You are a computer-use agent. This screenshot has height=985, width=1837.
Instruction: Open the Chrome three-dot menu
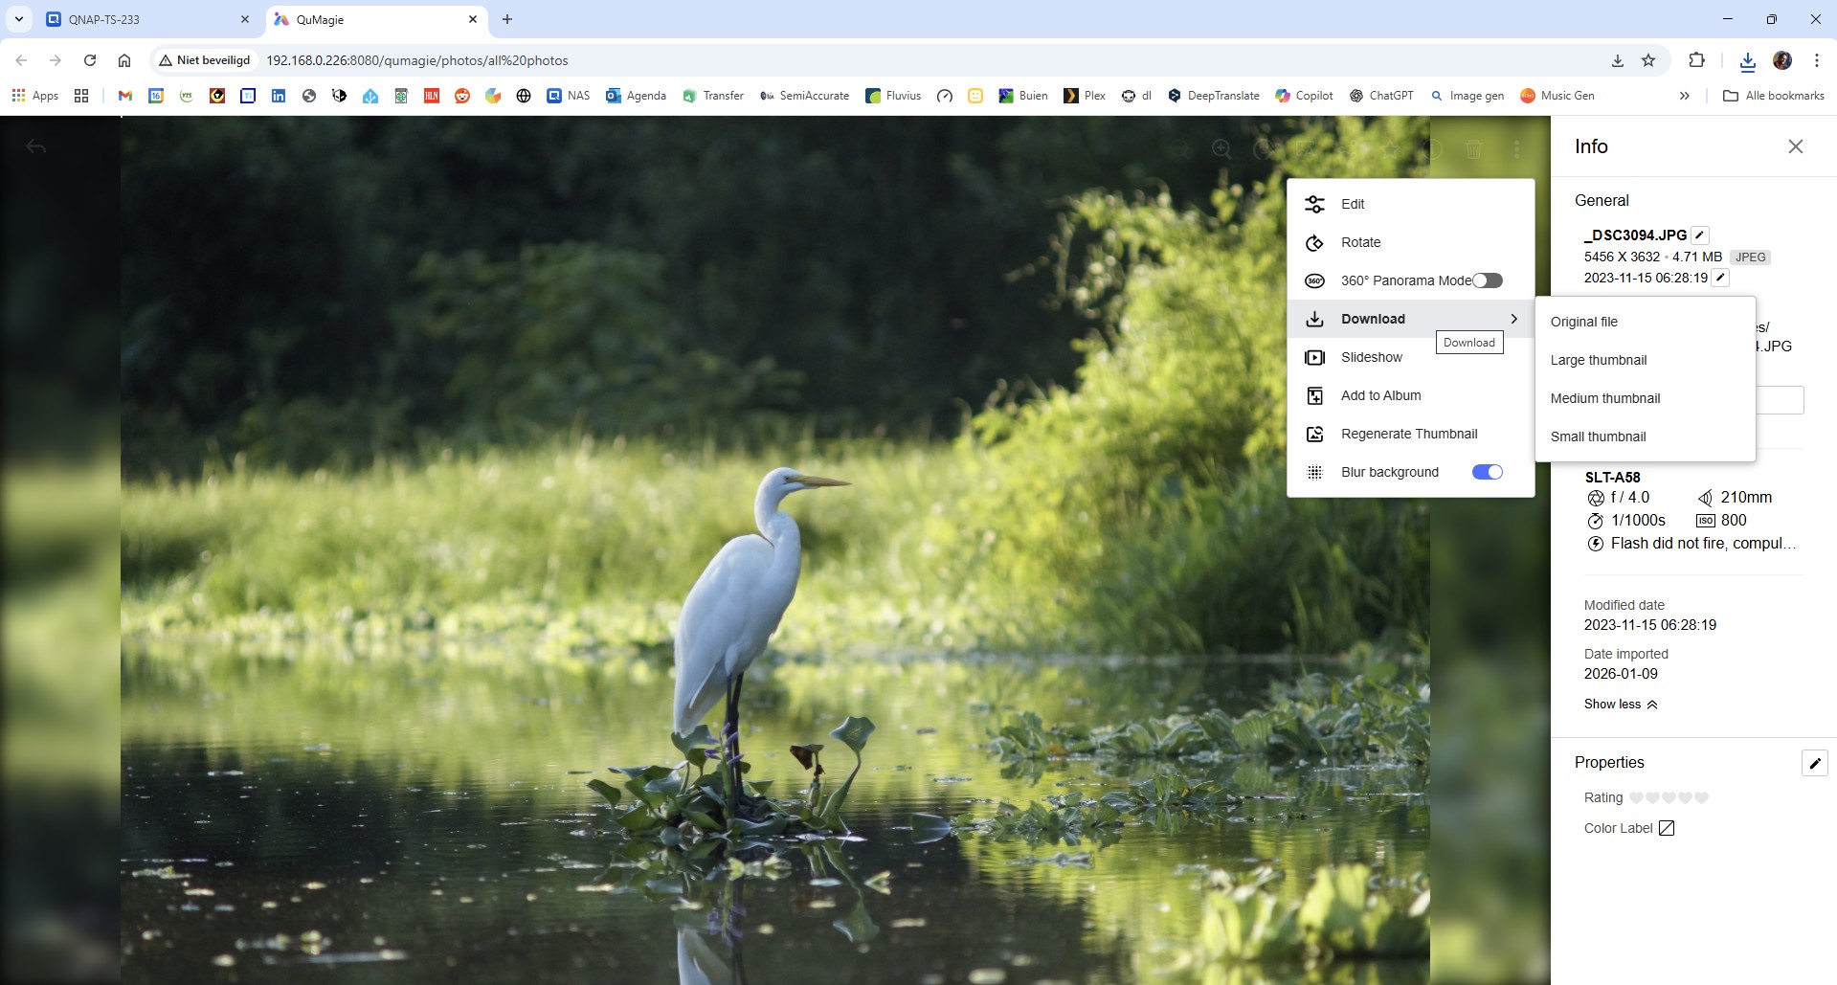click(x=1817, y=60)
